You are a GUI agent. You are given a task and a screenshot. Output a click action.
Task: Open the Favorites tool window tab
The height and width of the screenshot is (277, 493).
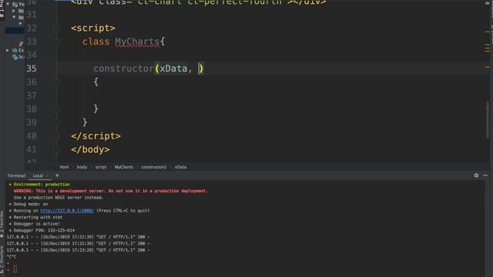[2, 223]
